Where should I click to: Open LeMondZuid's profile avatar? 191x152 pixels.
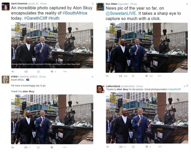[100, 89]
